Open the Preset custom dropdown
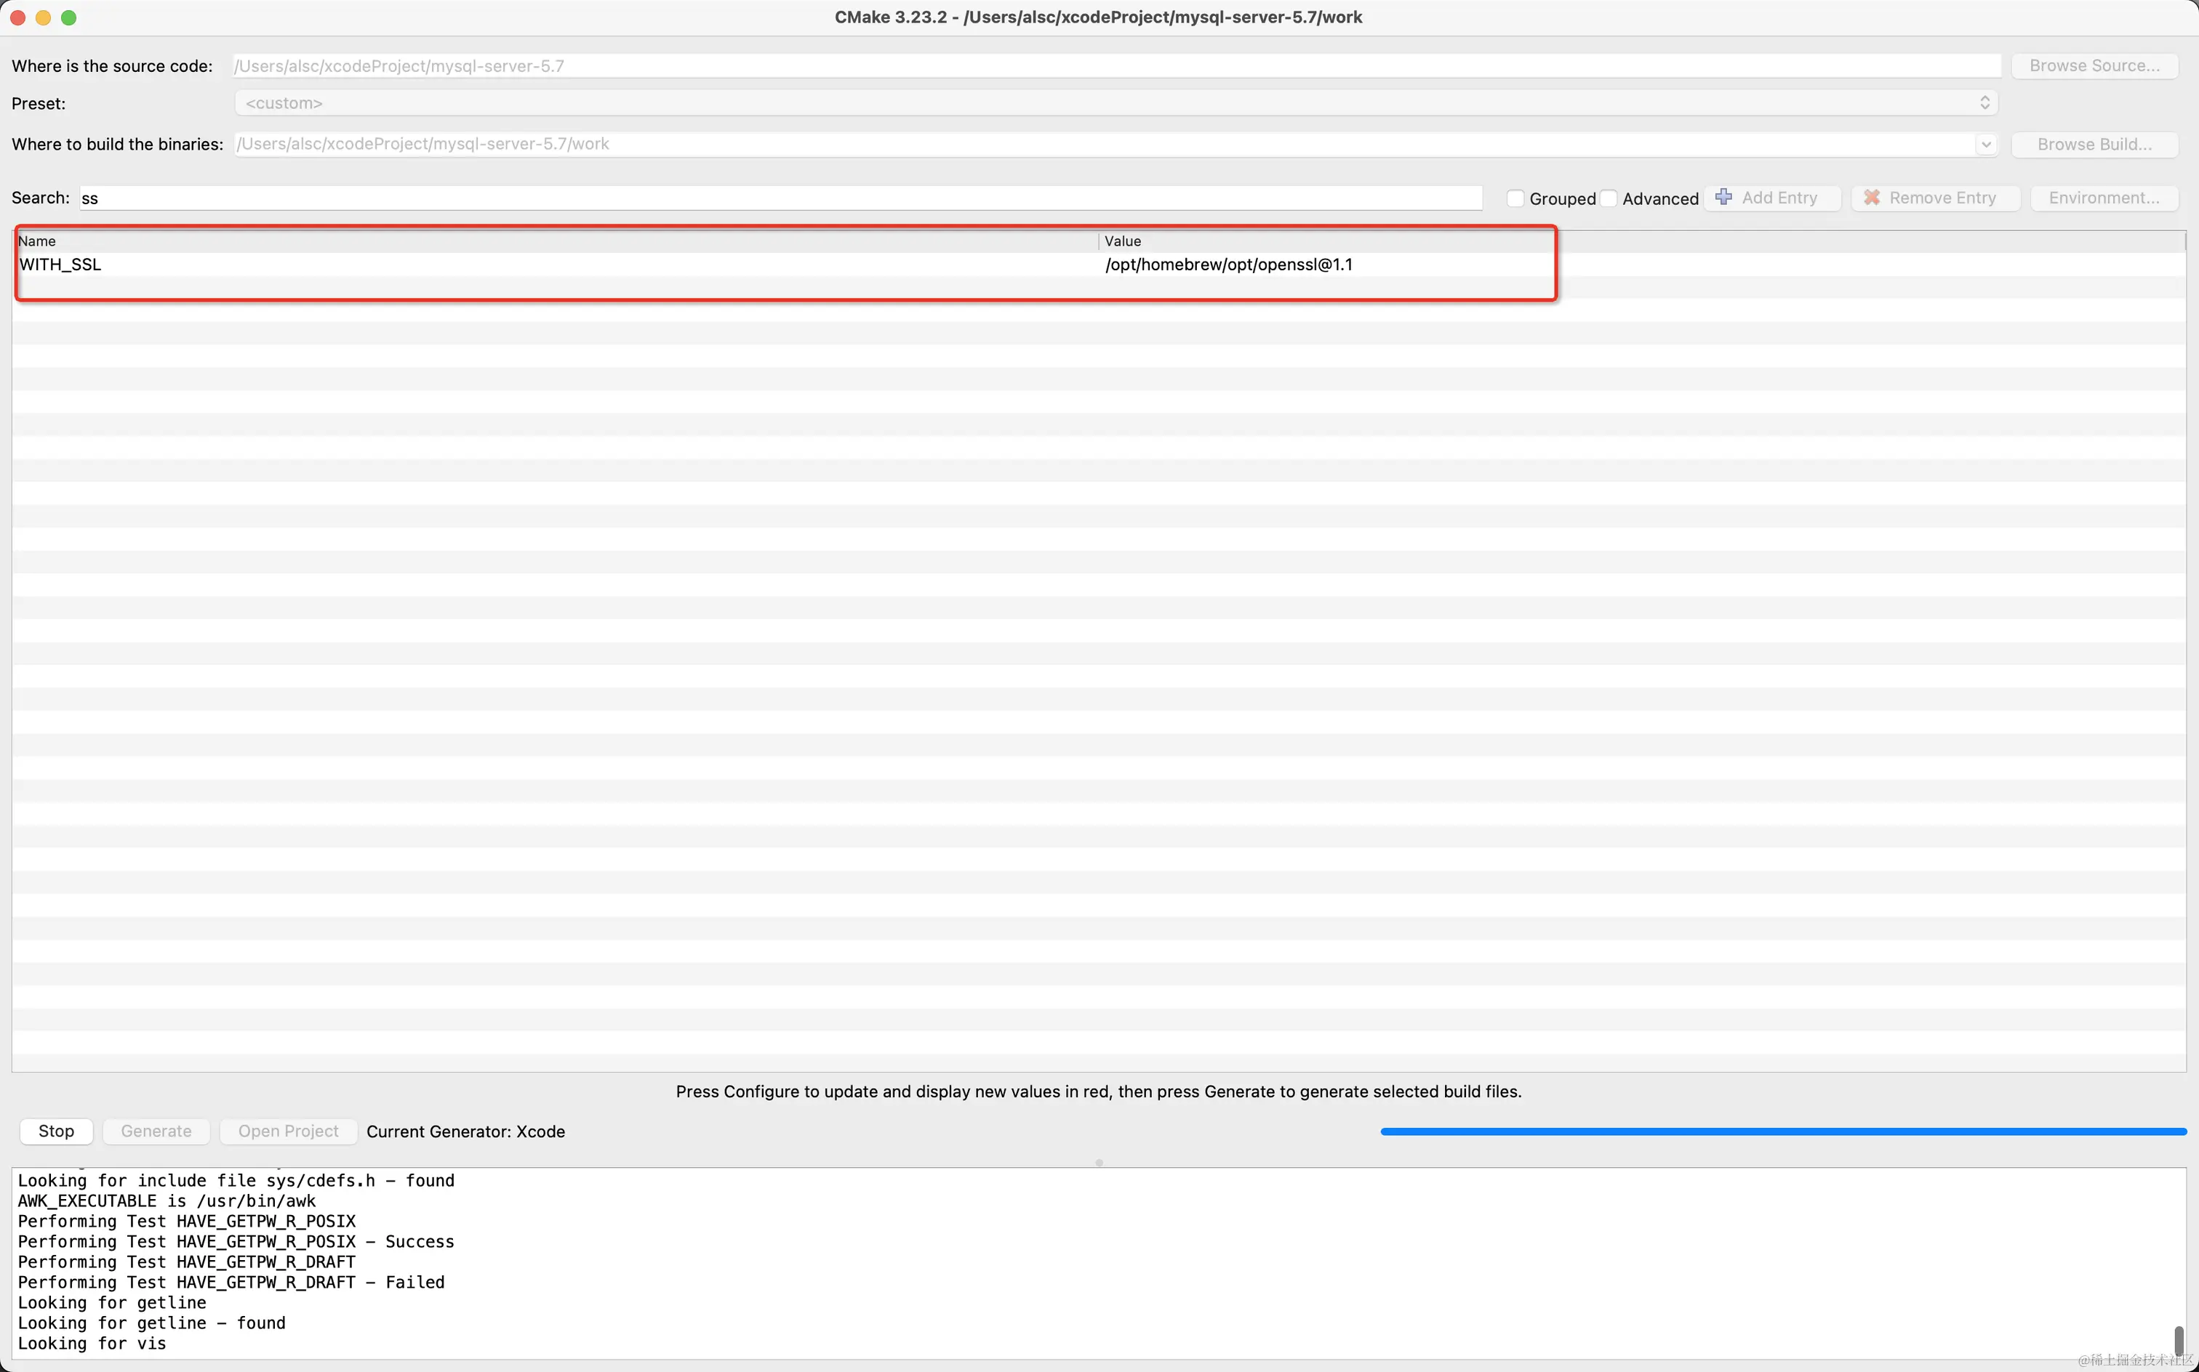The width and height of the screenshot is (2199, 1372). coord(1115,103)
